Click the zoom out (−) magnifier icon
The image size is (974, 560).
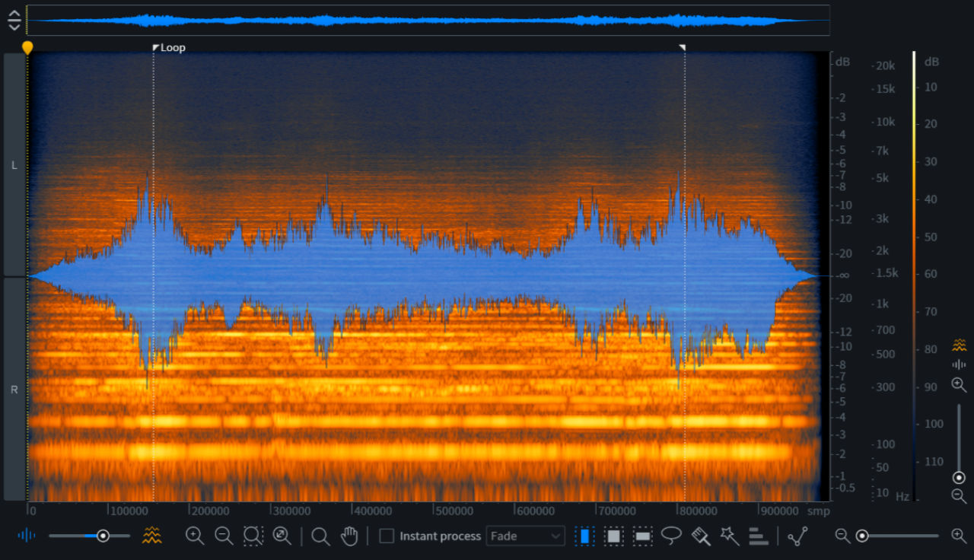[224, 536]
